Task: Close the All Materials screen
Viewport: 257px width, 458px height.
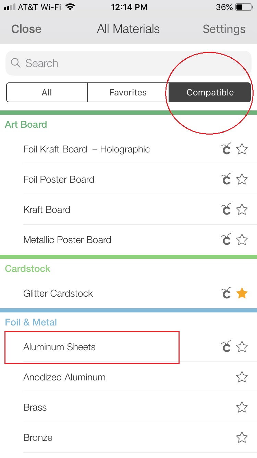Action: click(26, 29)
